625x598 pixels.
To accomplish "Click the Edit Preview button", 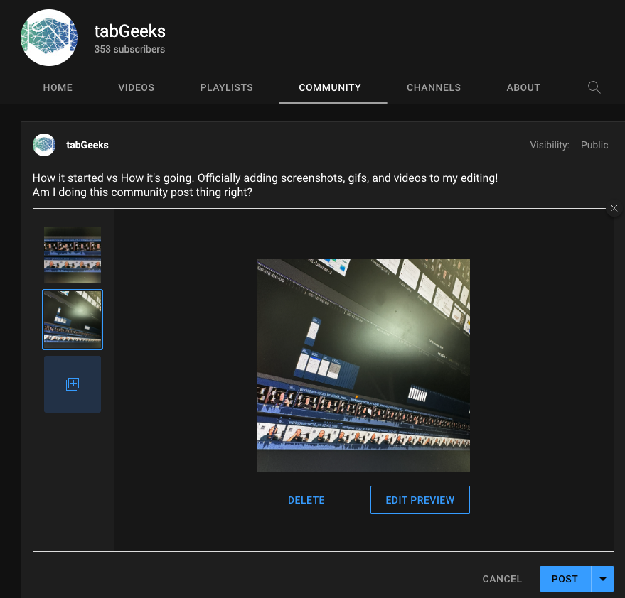I will coord(420,500).
